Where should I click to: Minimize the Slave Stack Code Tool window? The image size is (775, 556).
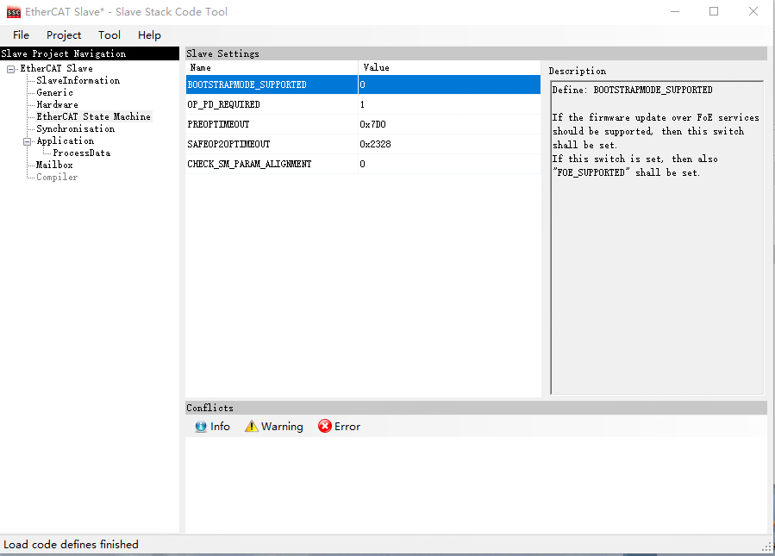[675, 11]
